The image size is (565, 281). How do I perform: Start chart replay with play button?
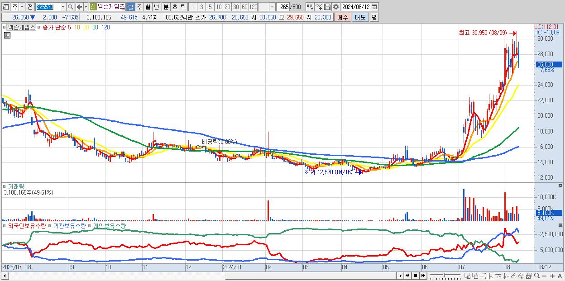pyautogui.click(x=401, y=276)
